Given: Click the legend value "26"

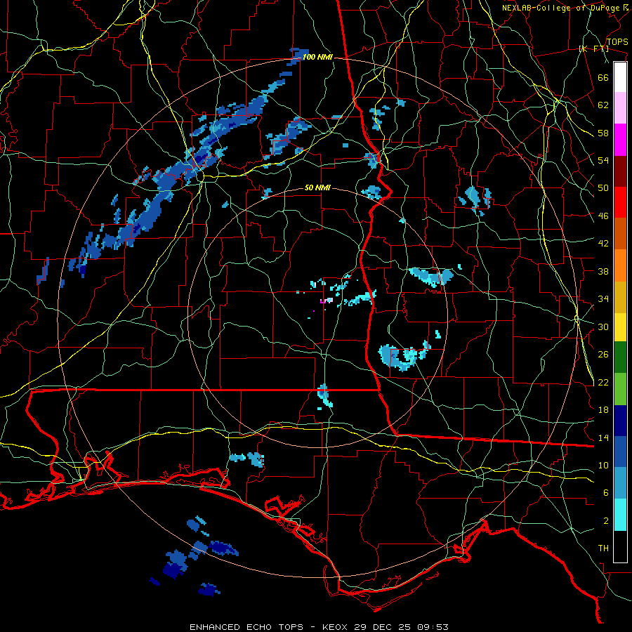Looking at the screenshot, I should point(603,355).
